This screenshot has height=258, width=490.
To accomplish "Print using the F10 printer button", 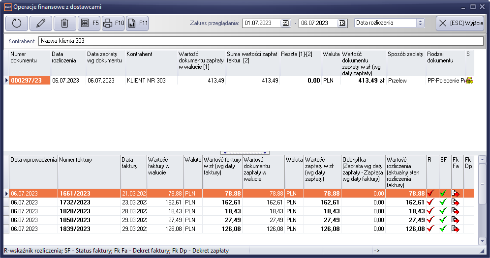I will (x=113, y=23).
